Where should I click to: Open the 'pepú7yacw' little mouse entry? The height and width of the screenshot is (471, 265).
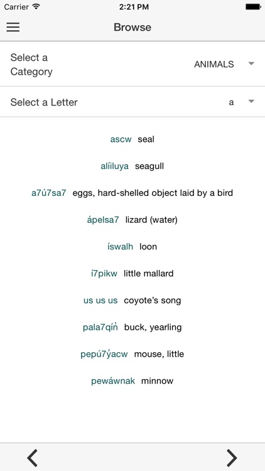[132, 354]
